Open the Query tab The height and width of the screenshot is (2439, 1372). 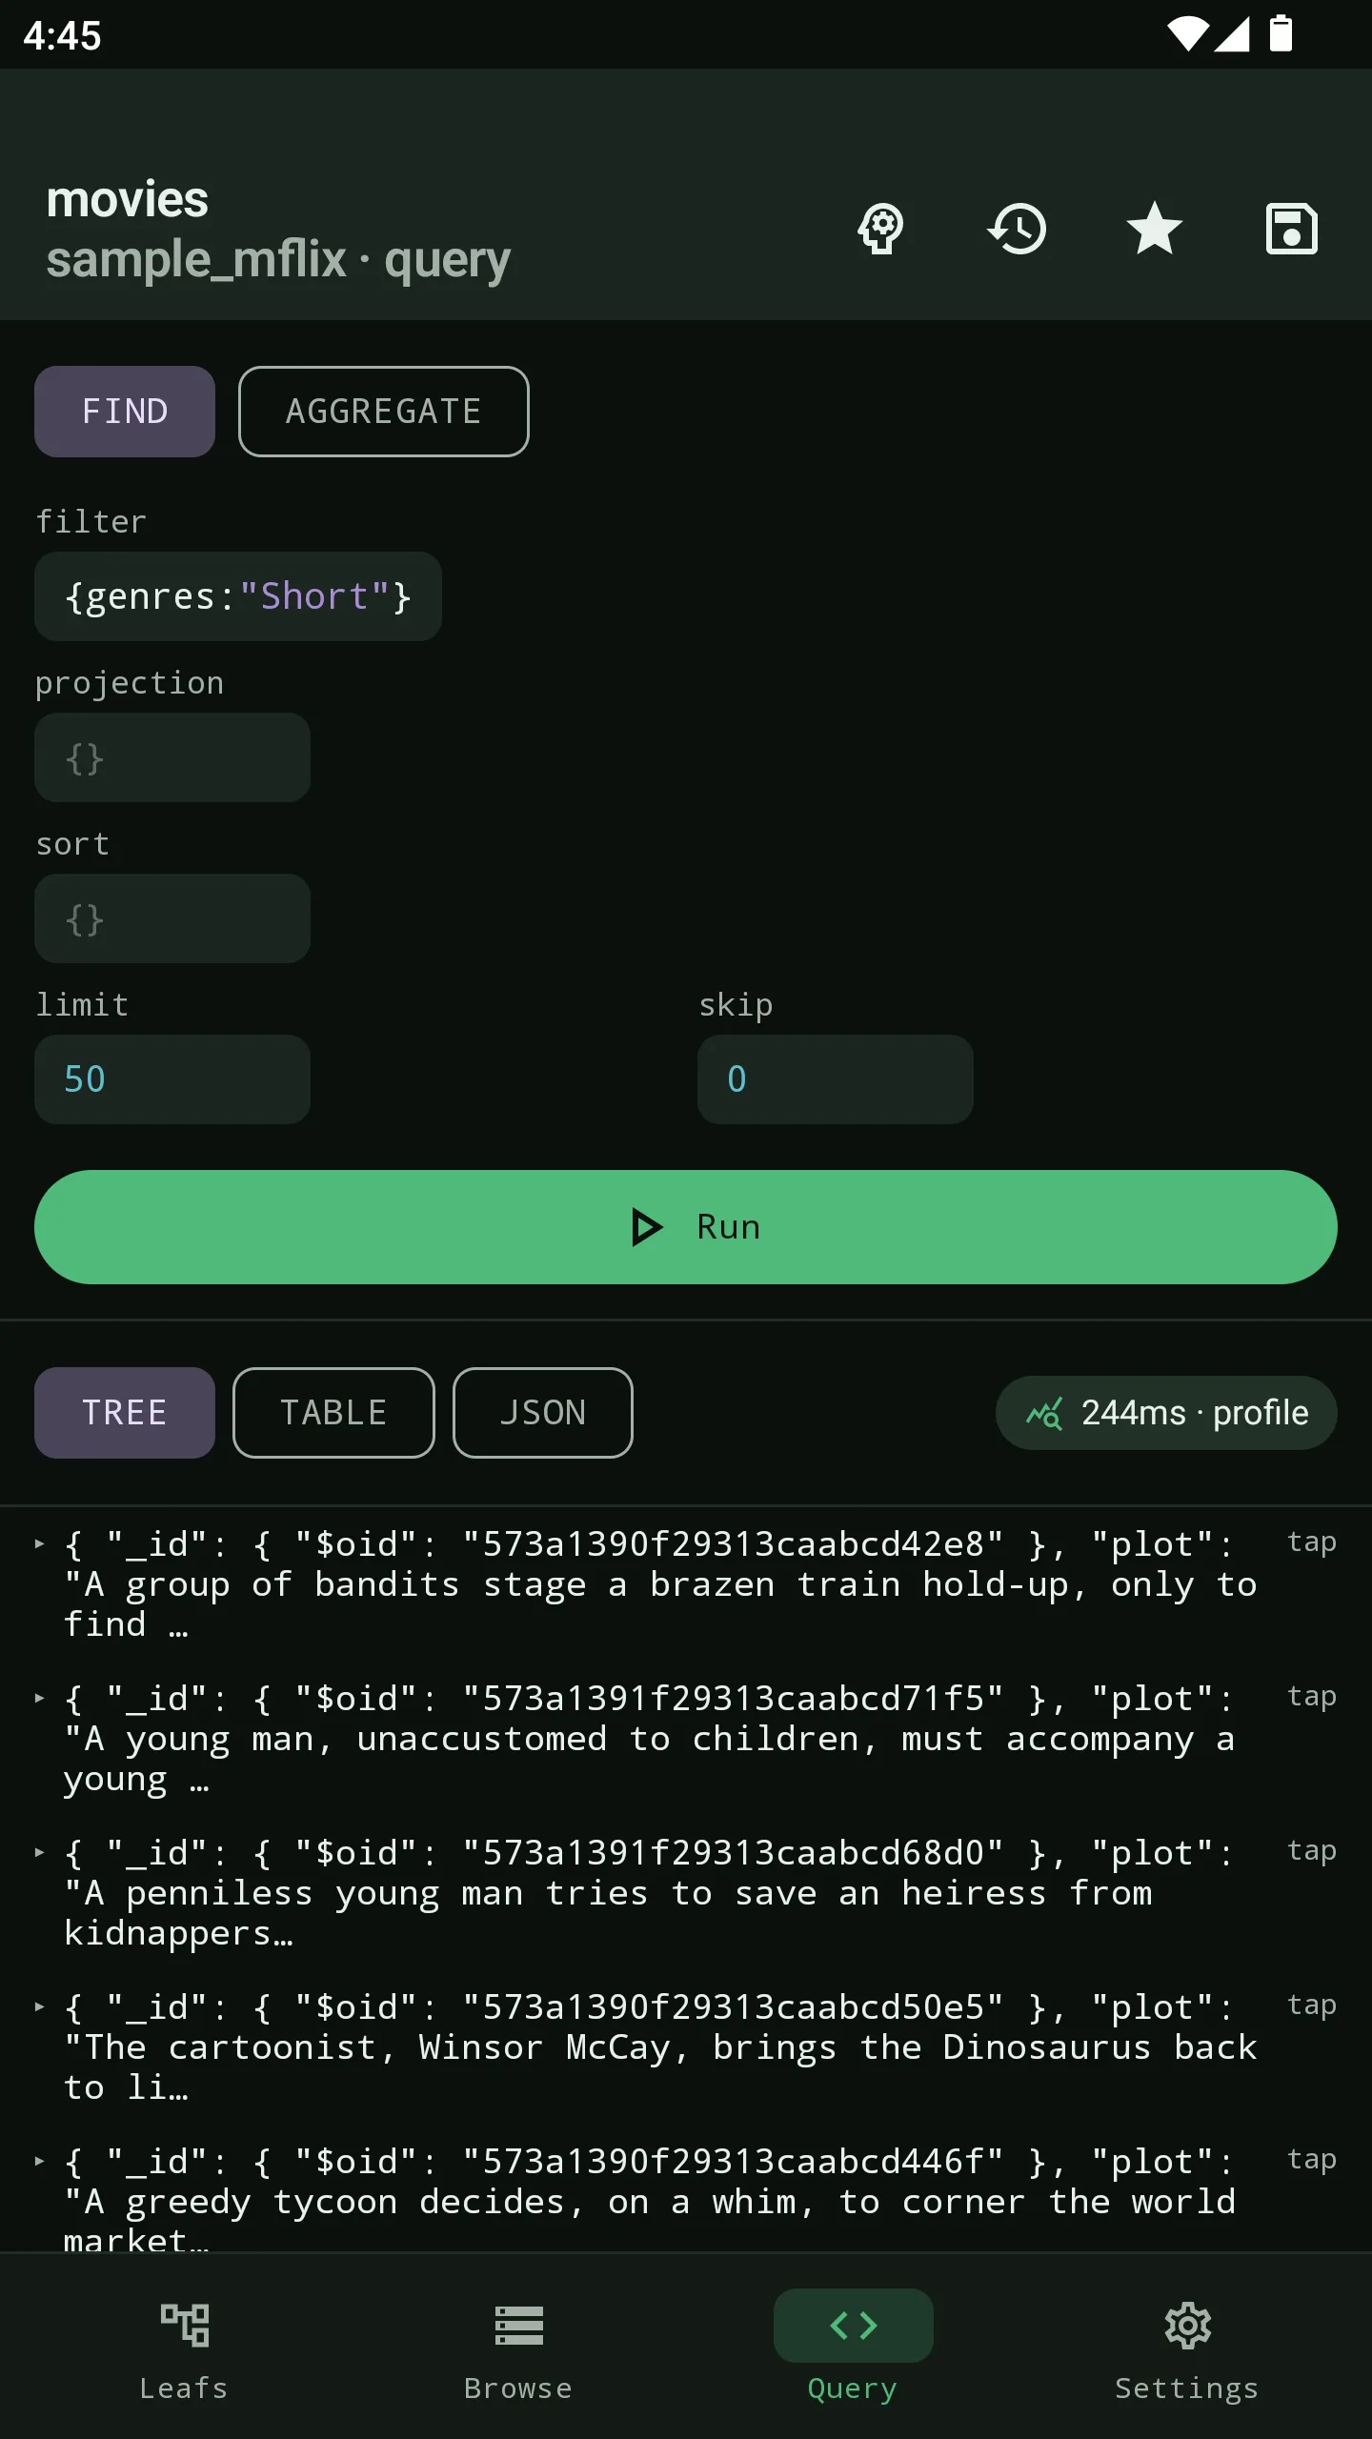(854, 2349)
